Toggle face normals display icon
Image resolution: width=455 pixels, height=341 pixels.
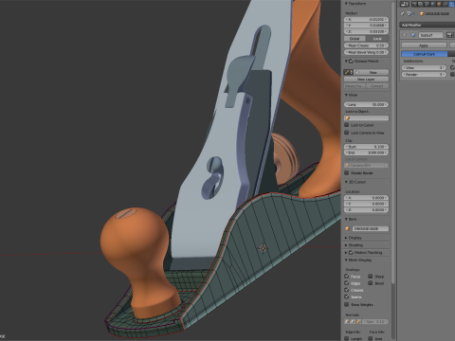(x=358, y=321)
